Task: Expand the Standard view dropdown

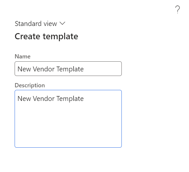Action: pyautogui.click(x=40, y=24)
